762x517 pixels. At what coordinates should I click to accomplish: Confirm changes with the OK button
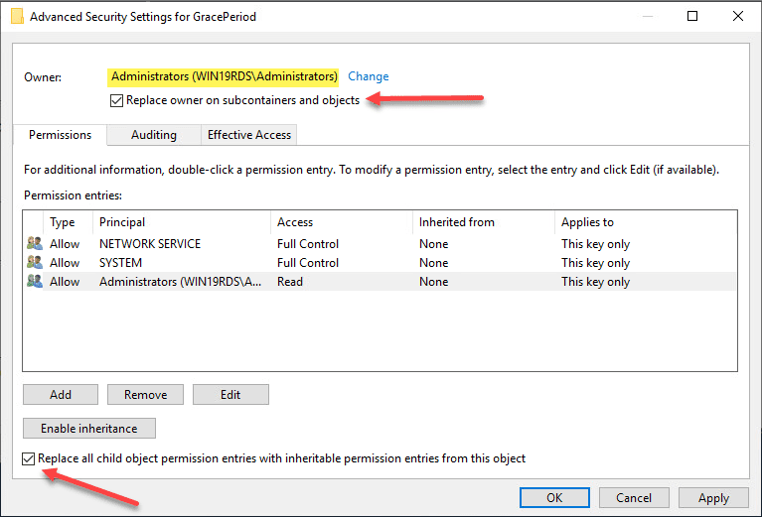tap(554, 498)
